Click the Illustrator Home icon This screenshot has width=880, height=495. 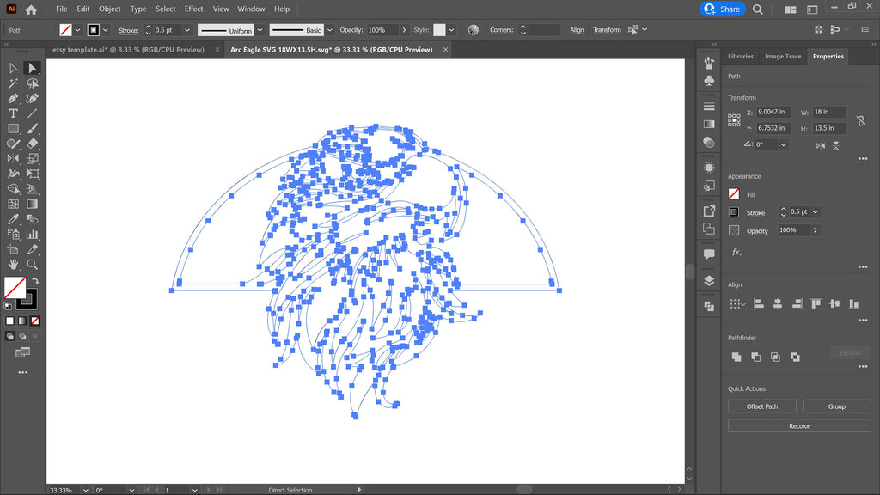[x=31, y=9]
